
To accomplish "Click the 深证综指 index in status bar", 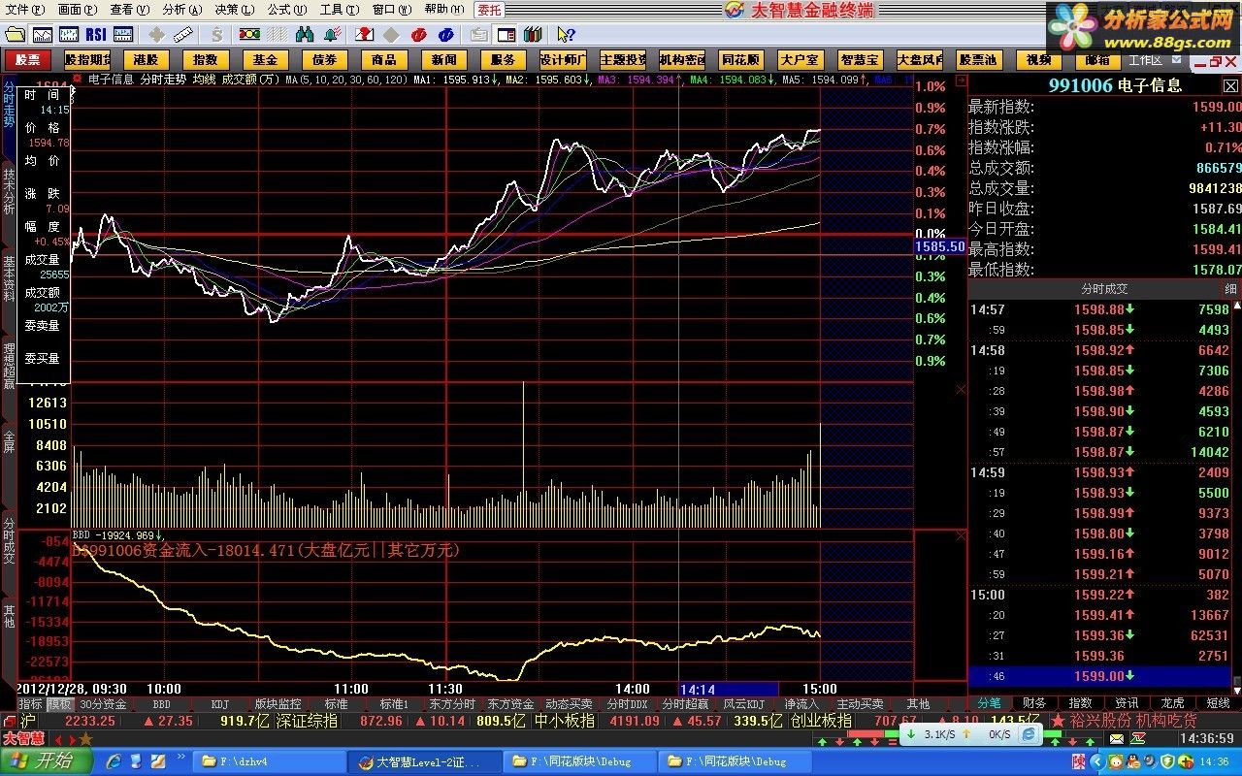I will pos(307,721).
